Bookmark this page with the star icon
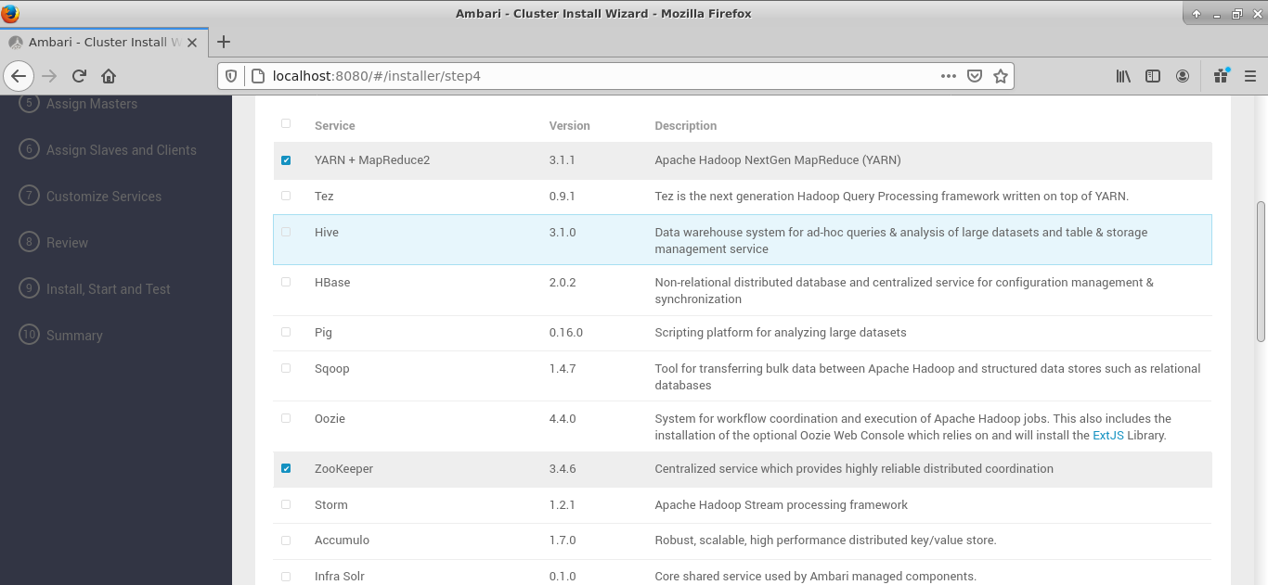Screen dimensions: 1268x585 [x=1000, y=76]
